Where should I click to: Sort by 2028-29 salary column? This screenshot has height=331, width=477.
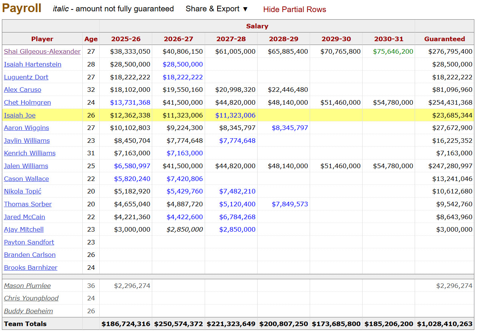284,39
